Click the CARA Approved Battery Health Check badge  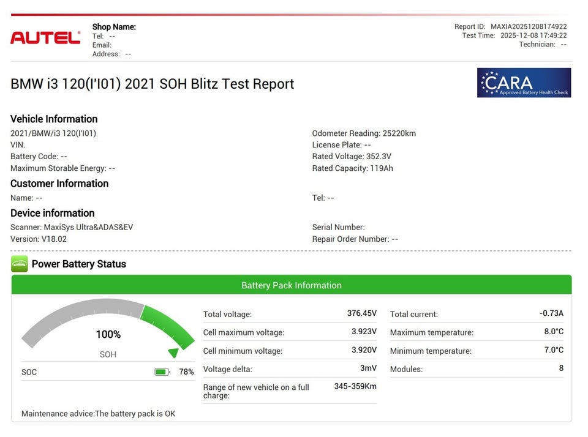tap(524, 83)
